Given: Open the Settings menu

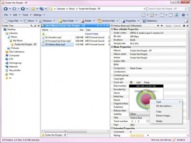Looking at the screenshot, I should (x=37, y=15).
